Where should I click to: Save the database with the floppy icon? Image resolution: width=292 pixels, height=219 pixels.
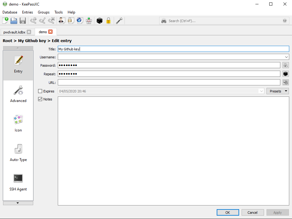pos(22,21)
